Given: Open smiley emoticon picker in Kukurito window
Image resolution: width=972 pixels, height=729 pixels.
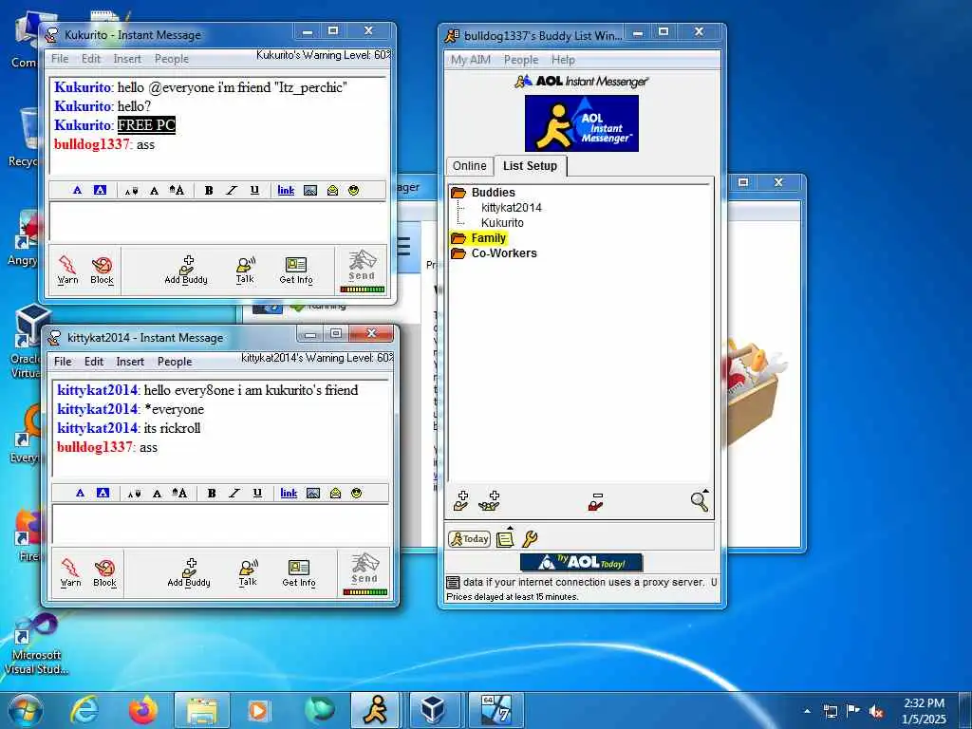Looking at the screenshot, I should coord(353,190).
